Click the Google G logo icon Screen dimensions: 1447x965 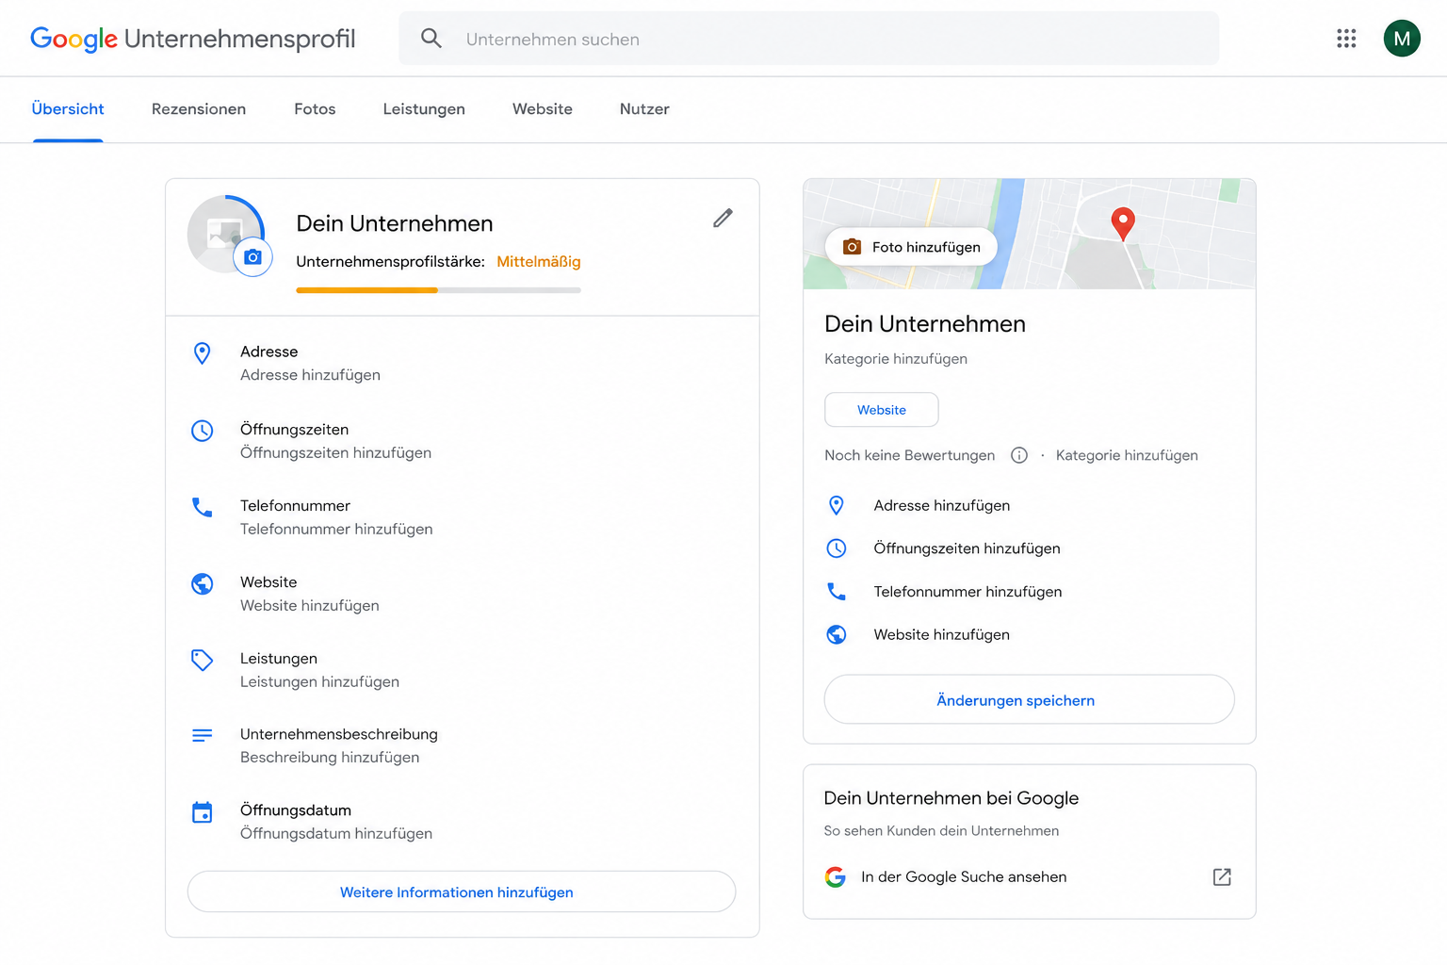pos(835,877)
